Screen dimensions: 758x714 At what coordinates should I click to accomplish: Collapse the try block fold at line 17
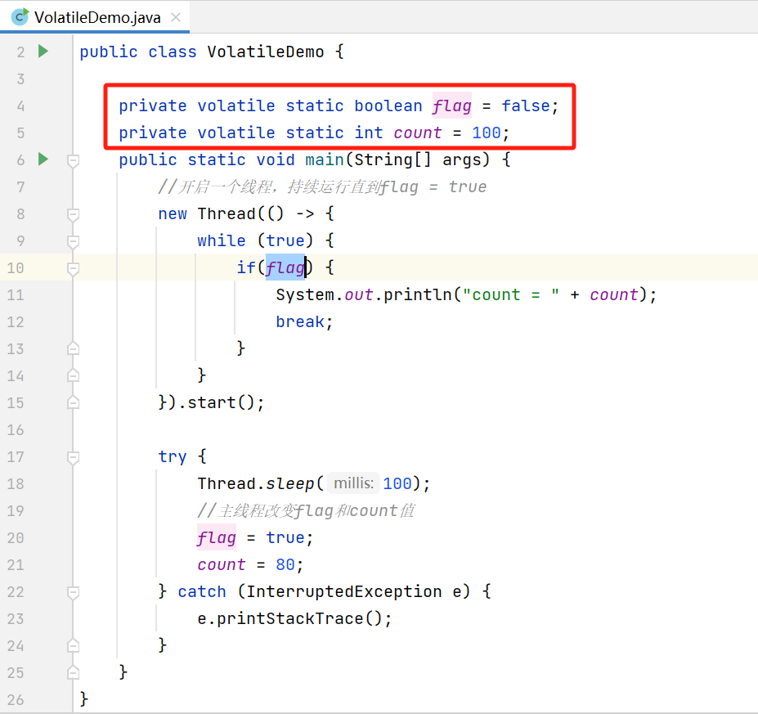pyautogui.click(x=73, y=457)
